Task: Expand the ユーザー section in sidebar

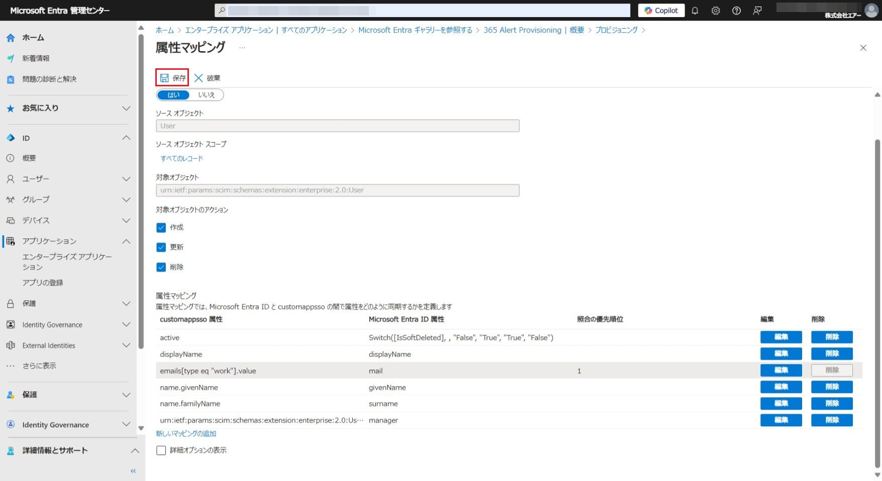Action: tap(126, 179)
